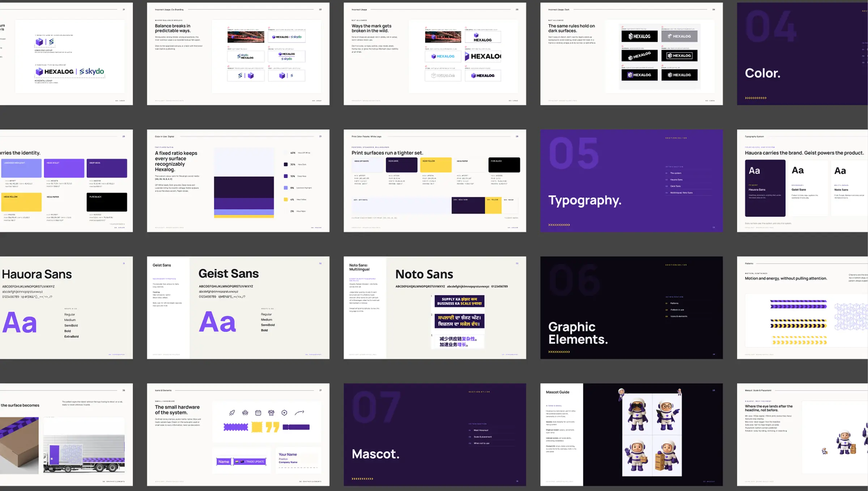Select the Pure Black swatch on the print palette slide
Viewport: 868px width, 491px height.
504,165
